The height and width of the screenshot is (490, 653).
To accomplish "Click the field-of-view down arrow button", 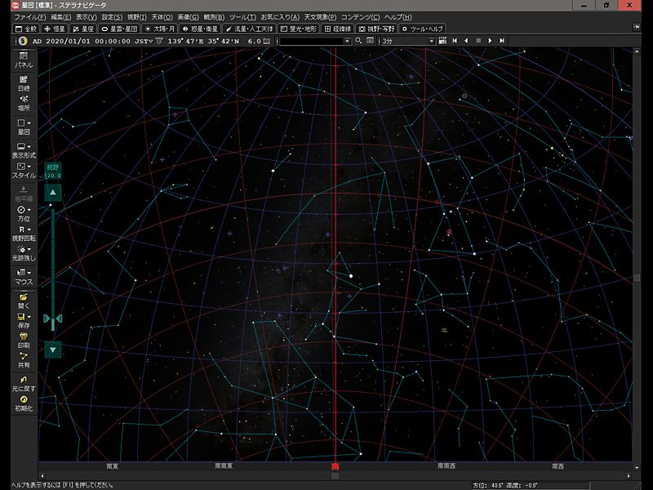I will tap(53, 350).
